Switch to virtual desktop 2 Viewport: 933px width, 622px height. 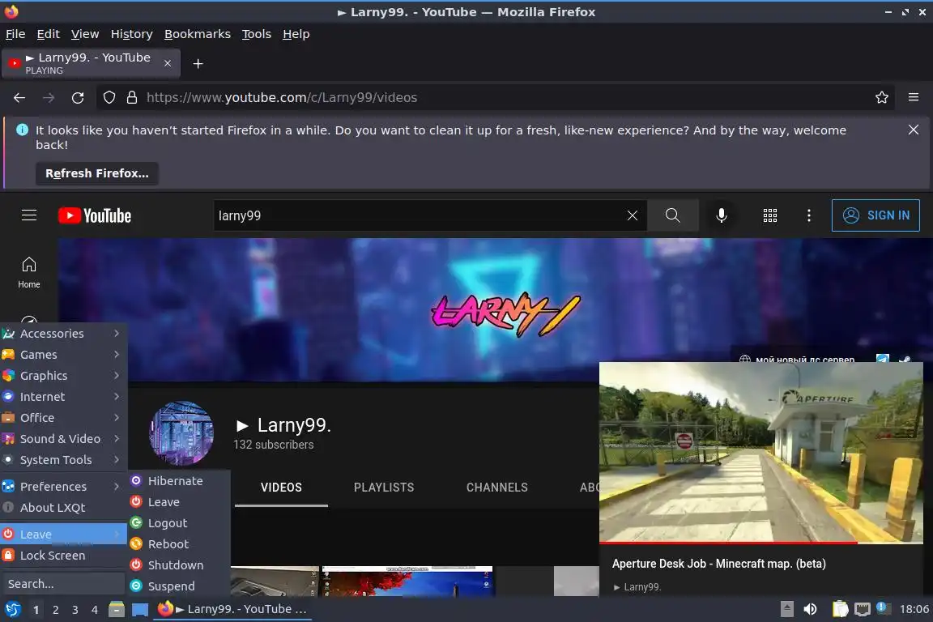(x=55, y=610)
